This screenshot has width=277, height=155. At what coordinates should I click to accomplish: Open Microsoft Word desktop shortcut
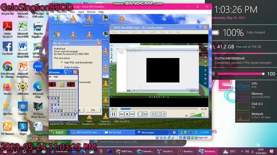23,50
